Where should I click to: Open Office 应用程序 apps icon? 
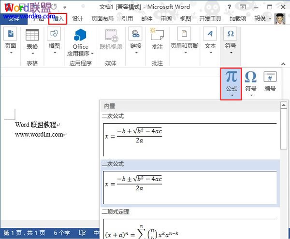point(80,35)
